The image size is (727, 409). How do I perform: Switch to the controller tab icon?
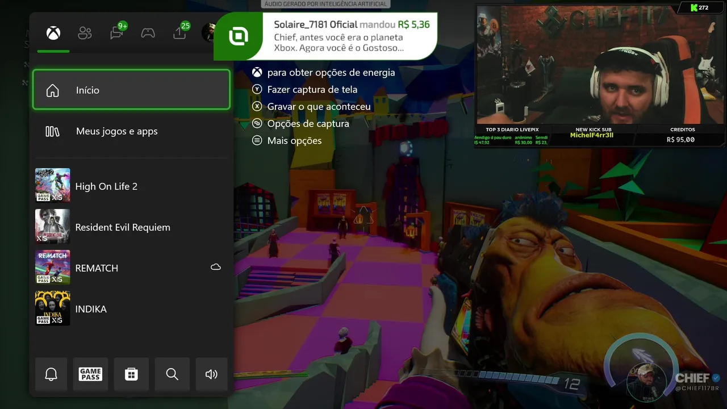pos(148,33)
